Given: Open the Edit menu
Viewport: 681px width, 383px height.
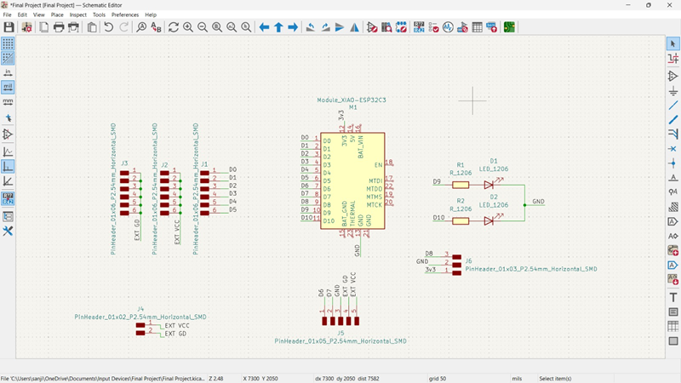Looking at the screenshot, I should tap(22, 14).
